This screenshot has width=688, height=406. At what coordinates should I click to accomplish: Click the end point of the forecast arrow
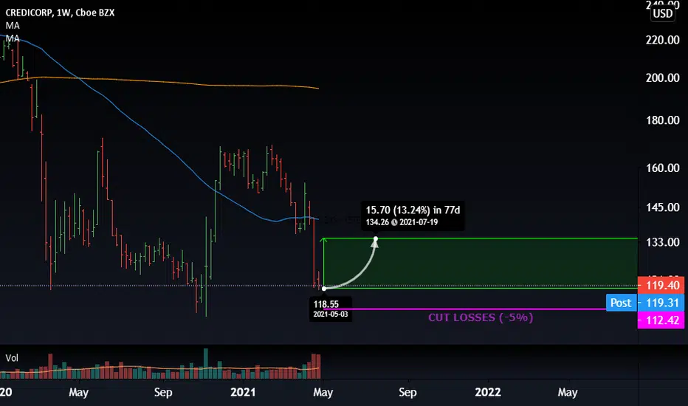(376, 238)
